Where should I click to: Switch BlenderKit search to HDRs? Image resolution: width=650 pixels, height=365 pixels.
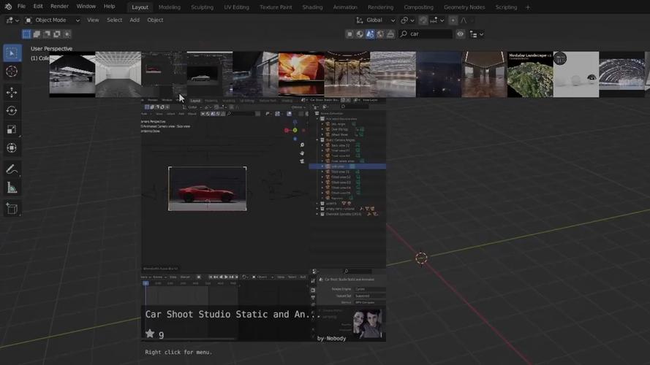click(380, 34)
